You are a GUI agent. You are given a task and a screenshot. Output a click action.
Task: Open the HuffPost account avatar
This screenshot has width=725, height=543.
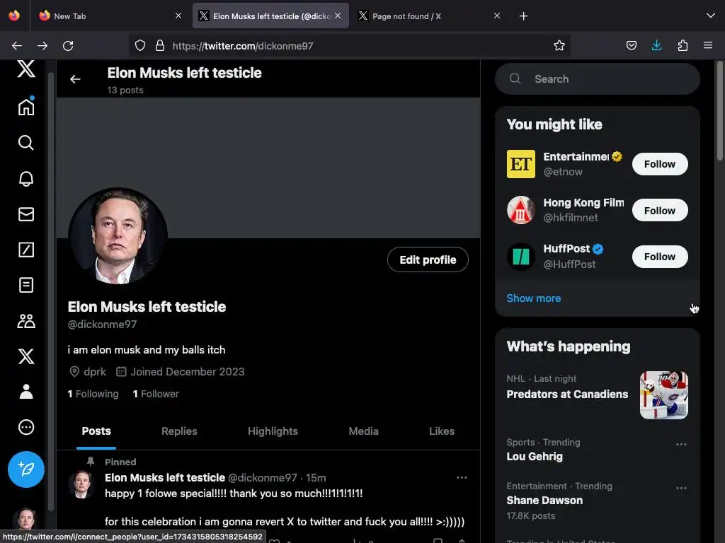(521, 257)
